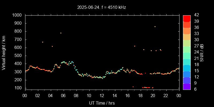Pick the light green 24–27 dB swatch
The height and width of the screenshot is (107, 214).
coord(187,49)
